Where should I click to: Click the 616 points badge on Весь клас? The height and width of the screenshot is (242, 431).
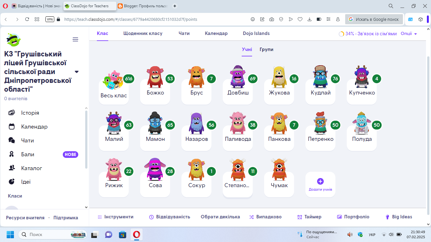coord(129,78)
